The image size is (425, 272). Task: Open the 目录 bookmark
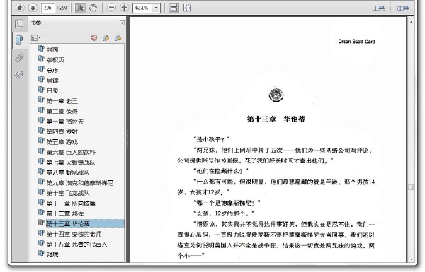coord(52,91)
